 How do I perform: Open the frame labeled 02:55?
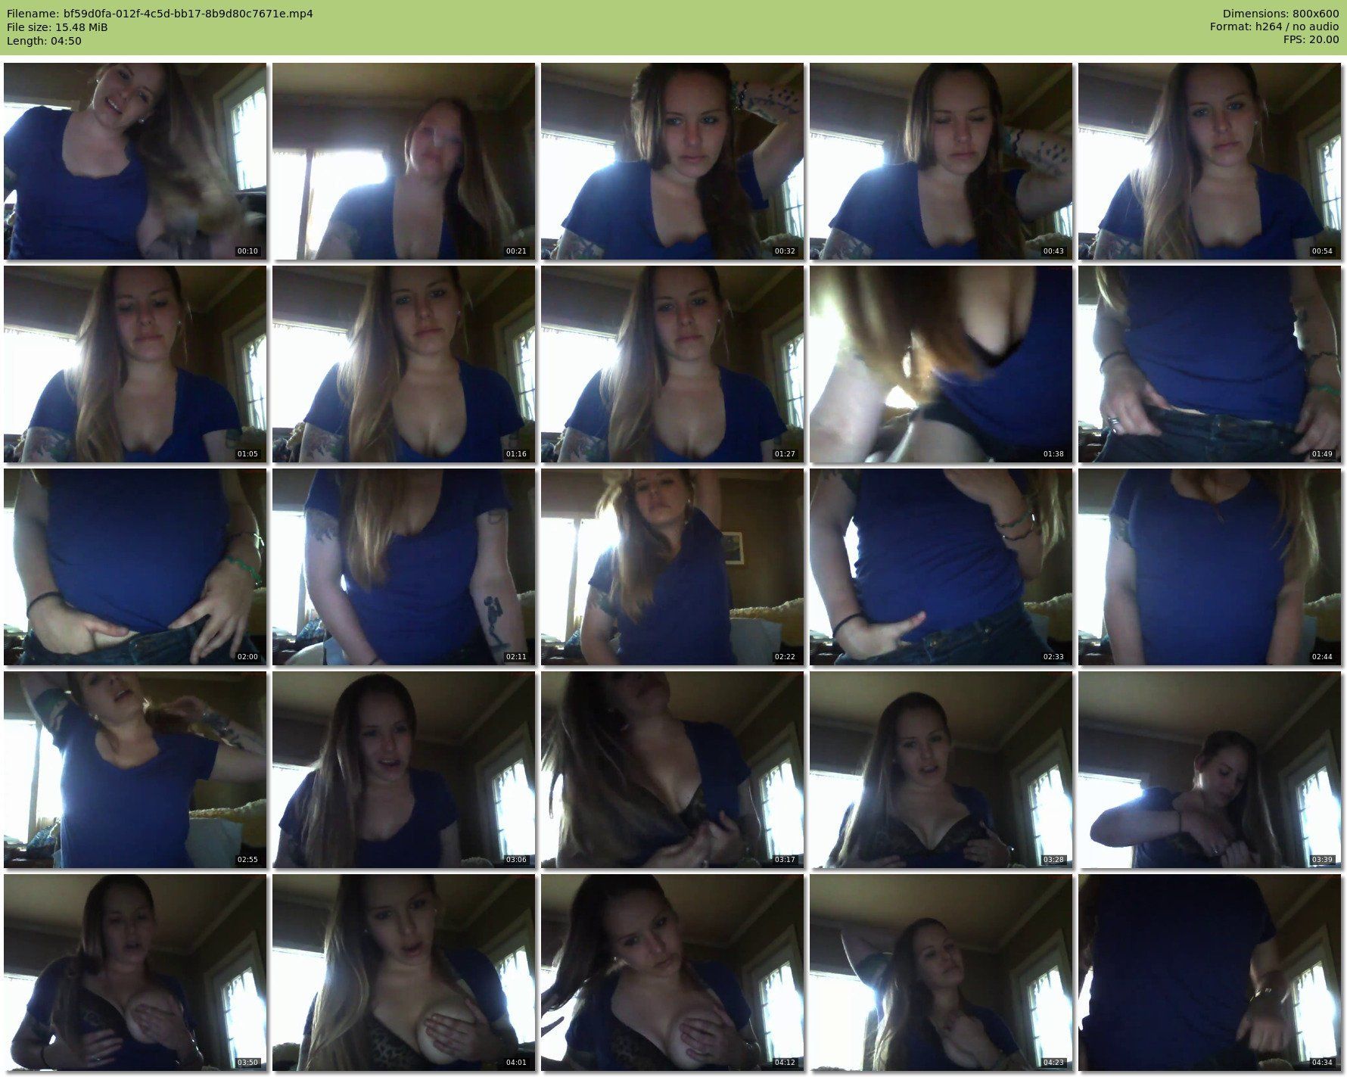click(x=135, y=770)
